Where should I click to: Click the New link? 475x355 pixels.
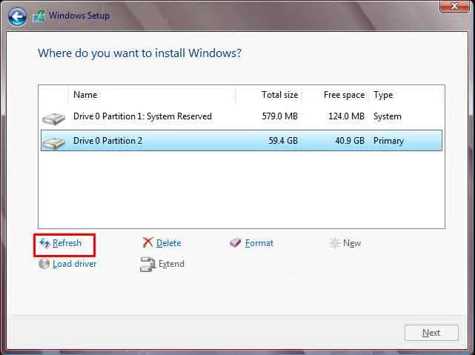(352, 243)
